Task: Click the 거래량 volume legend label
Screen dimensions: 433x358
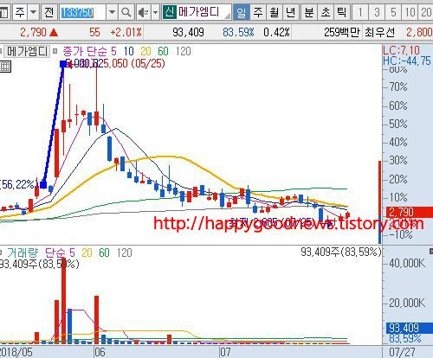Action: [x=23, y=253]
